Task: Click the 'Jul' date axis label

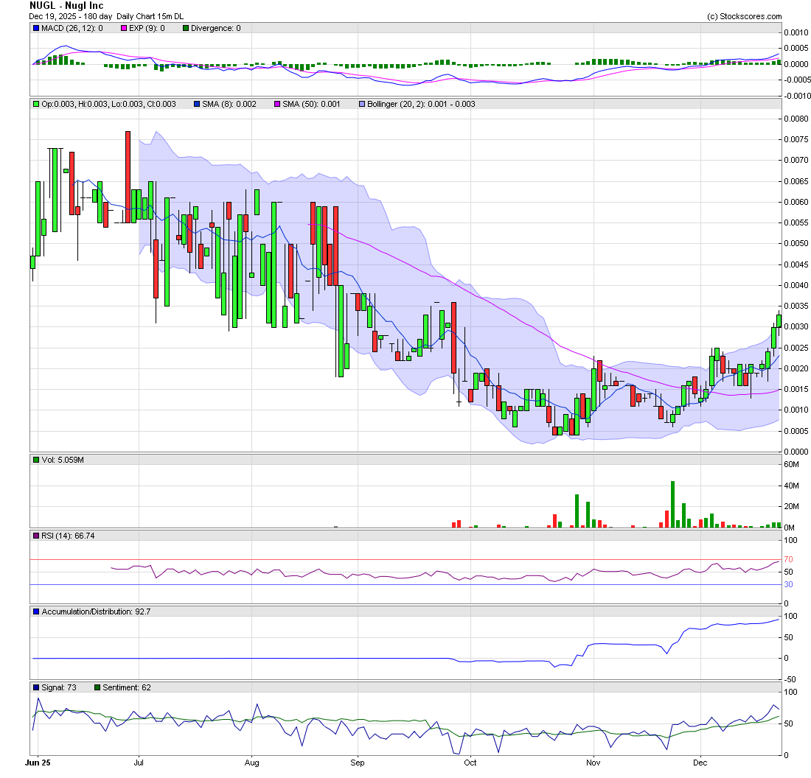Action: (x=139, y=763)
